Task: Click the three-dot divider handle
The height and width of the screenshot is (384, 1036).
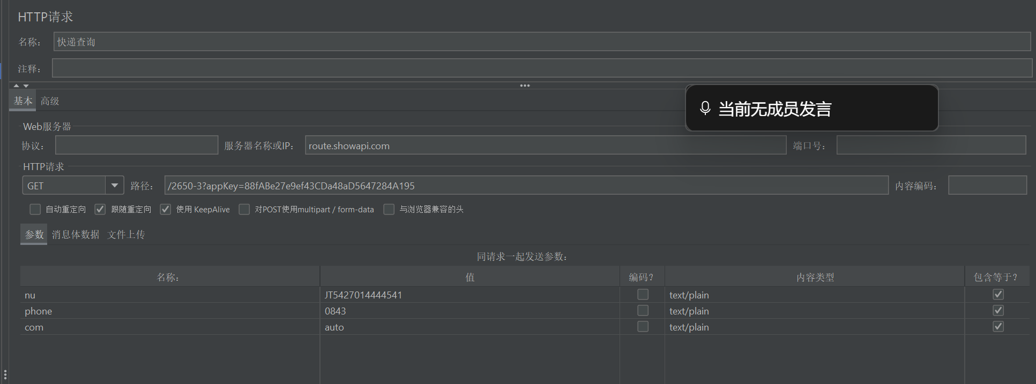Action: [x=525, y=86]
